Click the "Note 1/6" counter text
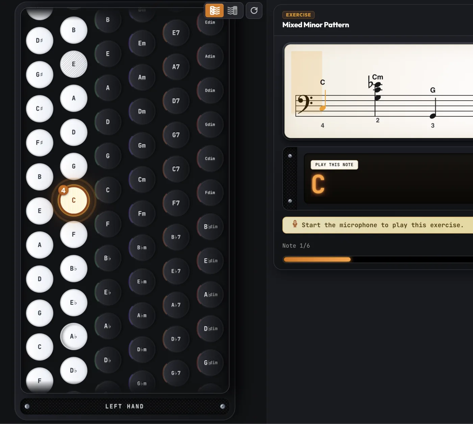Image resolution: width=473 pixels, height=424 pixels. point(296,246)
